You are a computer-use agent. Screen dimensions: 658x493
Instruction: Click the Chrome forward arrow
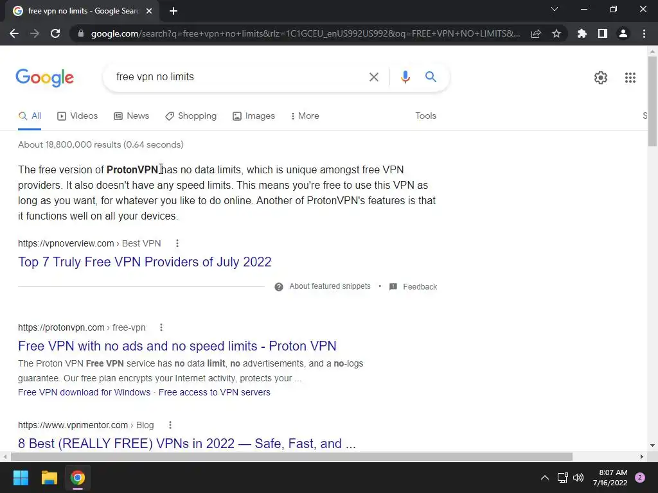pyautogui.click(x=35, y=33)
